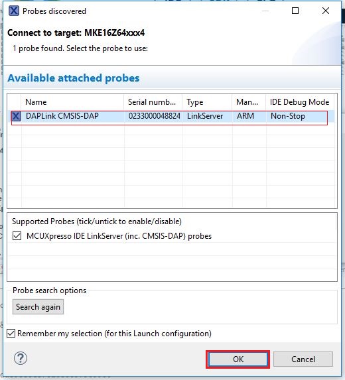Click the probe icon beside DAPLink CMSIS-DAP
345x380 pixels.
pos(16,116)
